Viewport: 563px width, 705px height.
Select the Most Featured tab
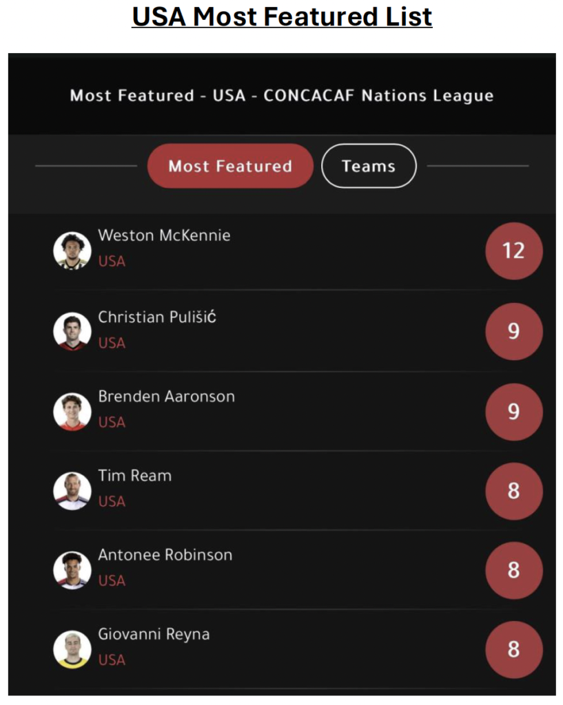(x=230, y=166)
